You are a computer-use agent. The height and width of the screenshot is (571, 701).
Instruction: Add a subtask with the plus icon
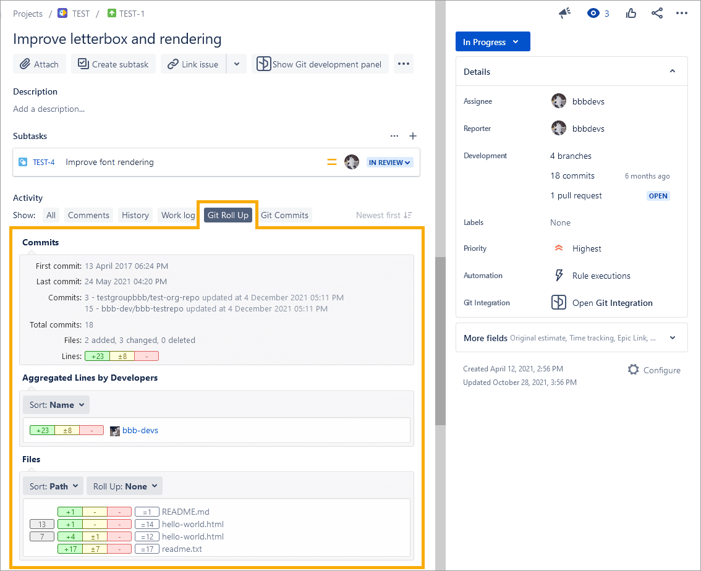point(414,136)
